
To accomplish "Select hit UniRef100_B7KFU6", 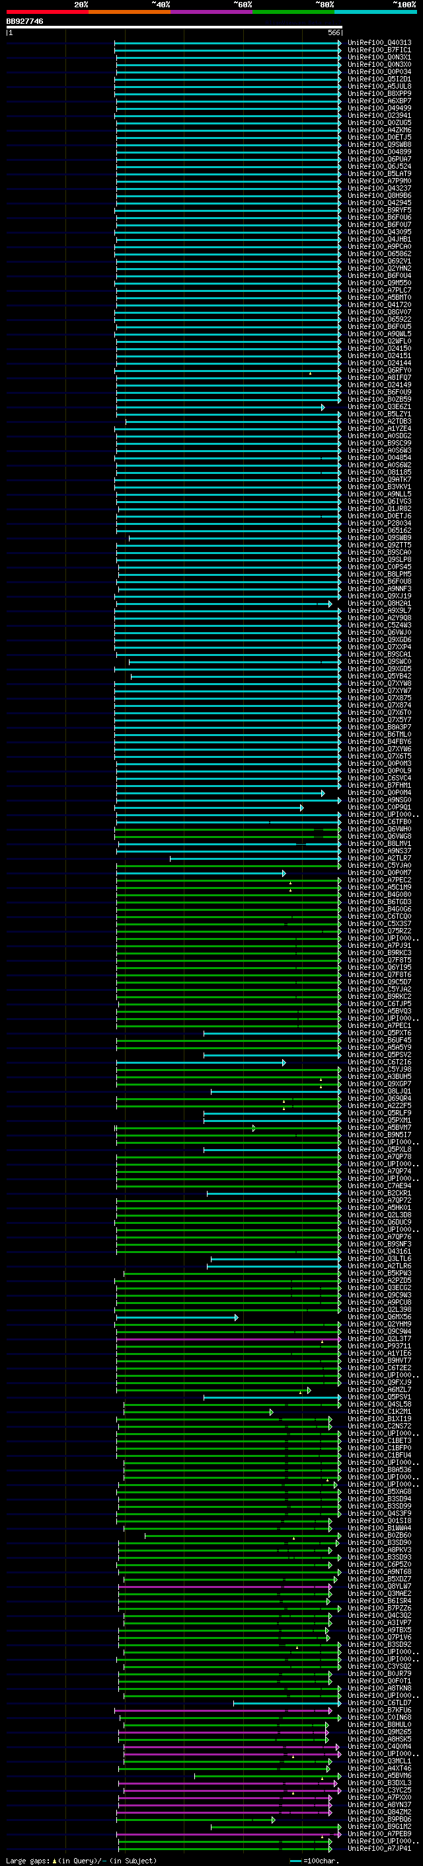I will coord(379,1710).
